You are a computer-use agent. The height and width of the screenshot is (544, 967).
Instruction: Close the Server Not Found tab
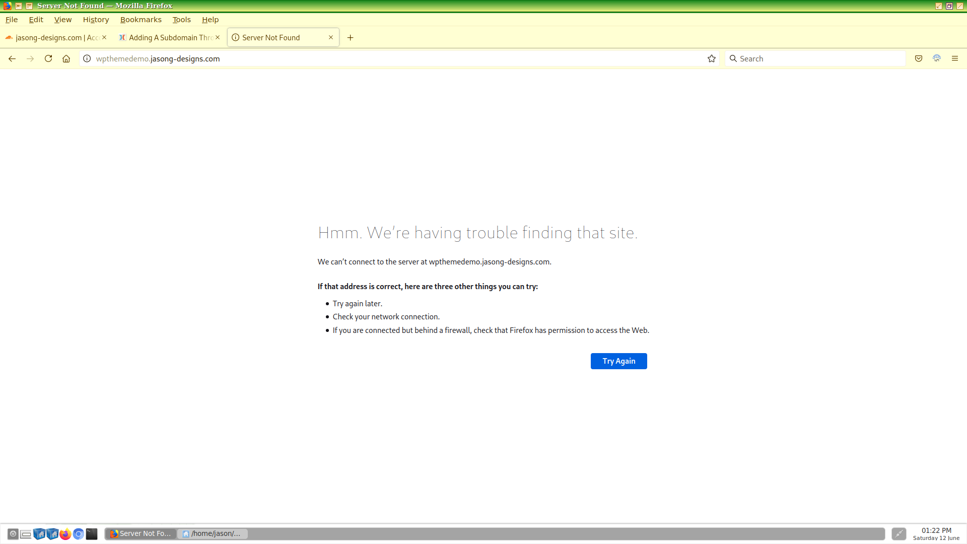click(331, 37)
